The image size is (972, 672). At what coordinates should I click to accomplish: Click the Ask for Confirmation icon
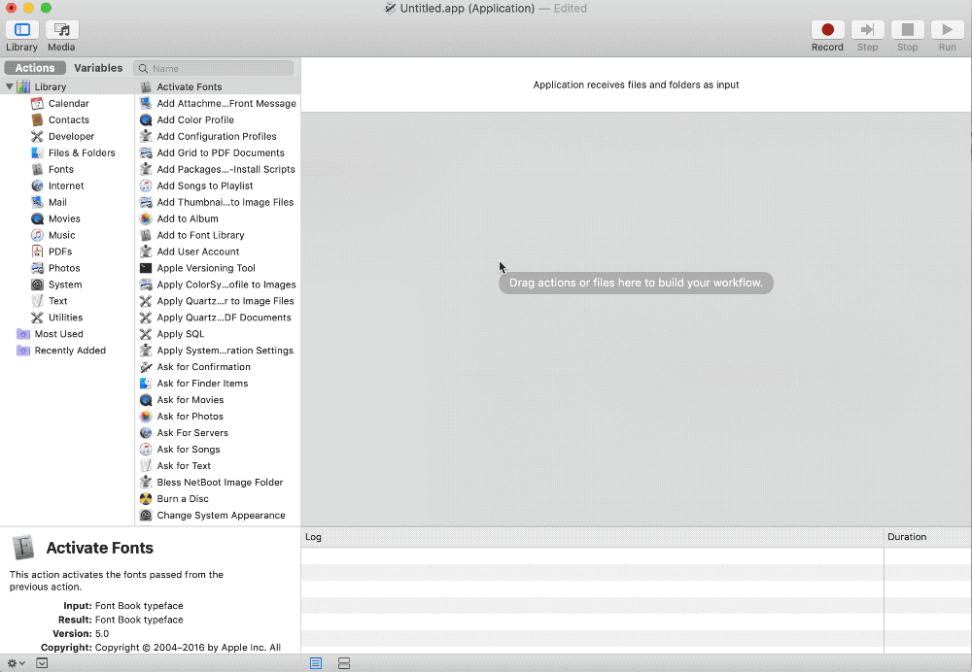tap(146, 367)
